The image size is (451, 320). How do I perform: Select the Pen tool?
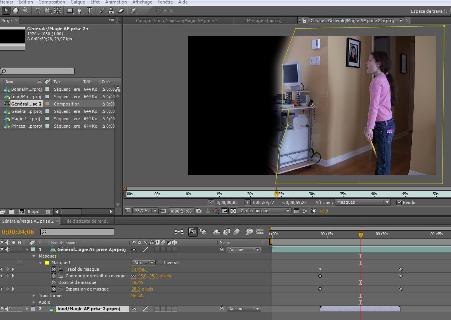click(x=80, y=10)
